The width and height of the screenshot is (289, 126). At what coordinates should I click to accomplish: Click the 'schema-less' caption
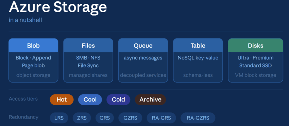pos(198,75)
